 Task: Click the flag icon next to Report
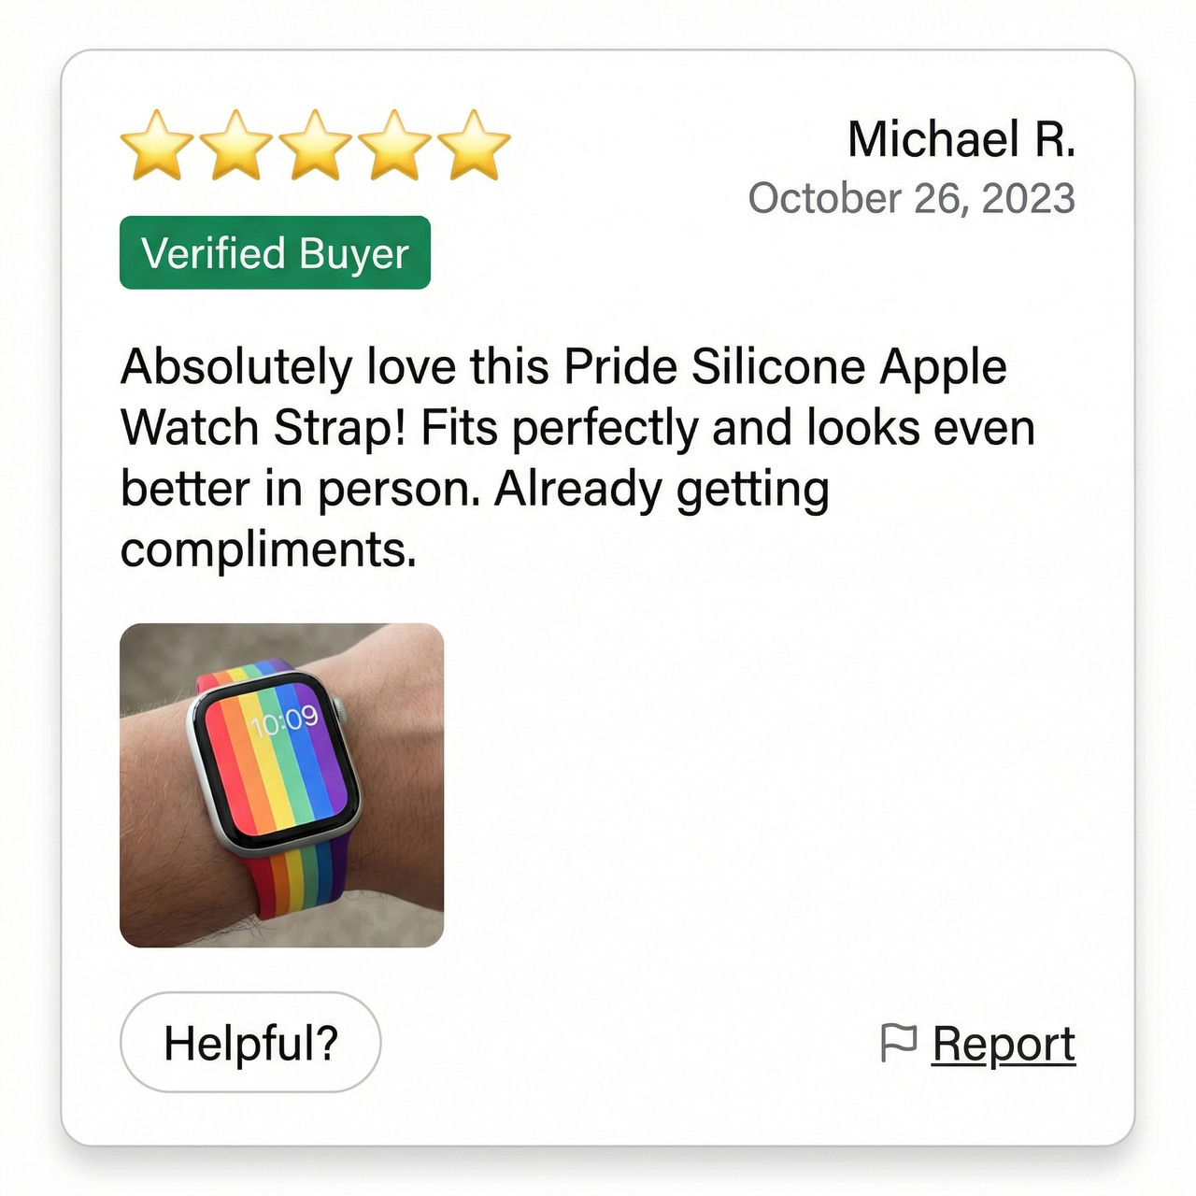point(900,1043)
